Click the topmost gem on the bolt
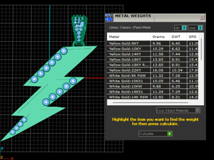This screenshot has height=160, width=214. pyautogui.click(x=64, y=51)
